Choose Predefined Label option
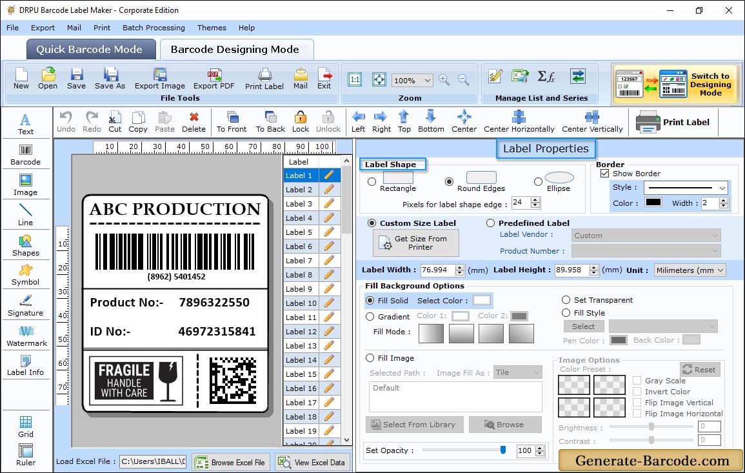 point(490,223)
